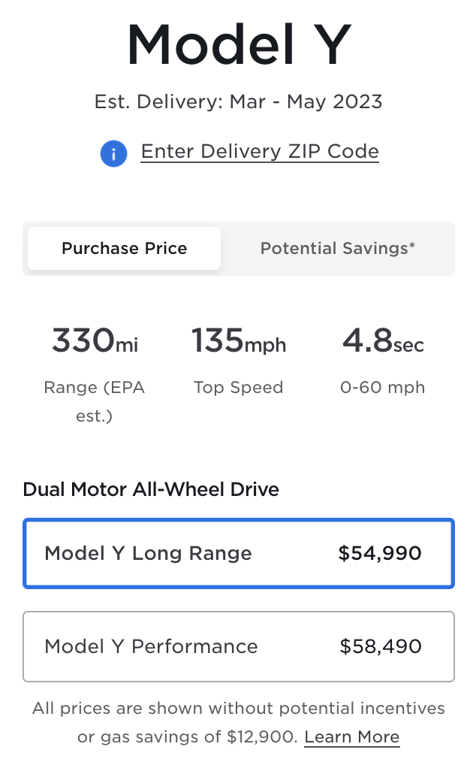
Task: Click the blue info icon
Action: [x=113, y=153]
